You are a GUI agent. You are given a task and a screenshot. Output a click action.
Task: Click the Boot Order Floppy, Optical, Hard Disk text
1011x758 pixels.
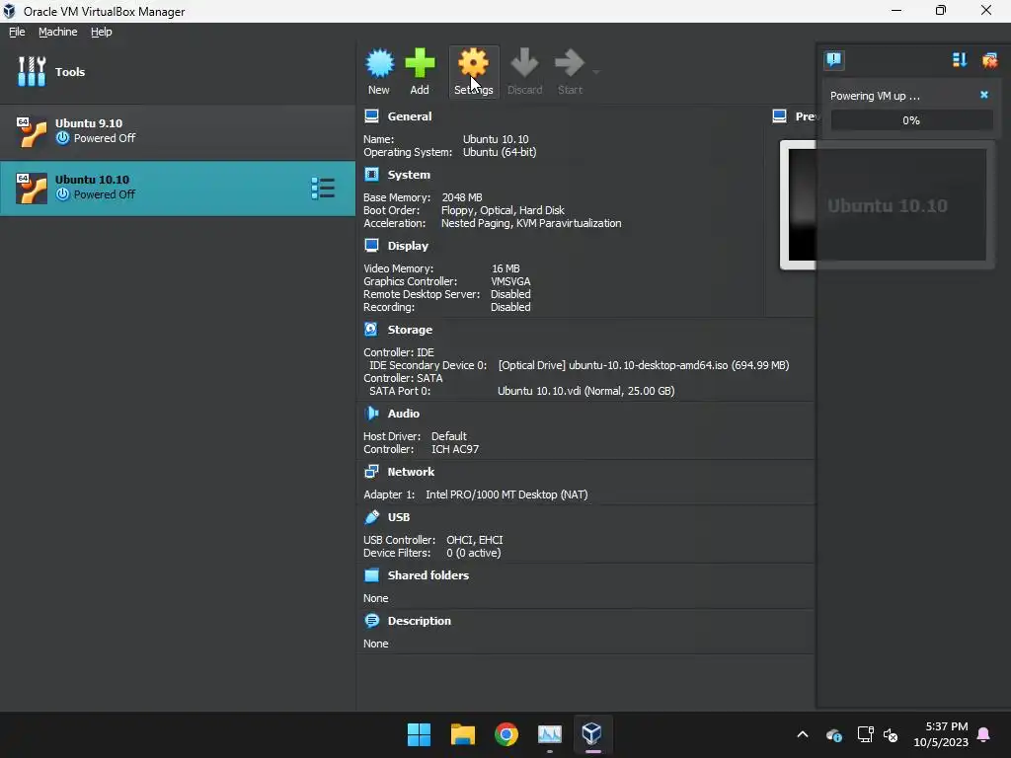pos(503,210)
